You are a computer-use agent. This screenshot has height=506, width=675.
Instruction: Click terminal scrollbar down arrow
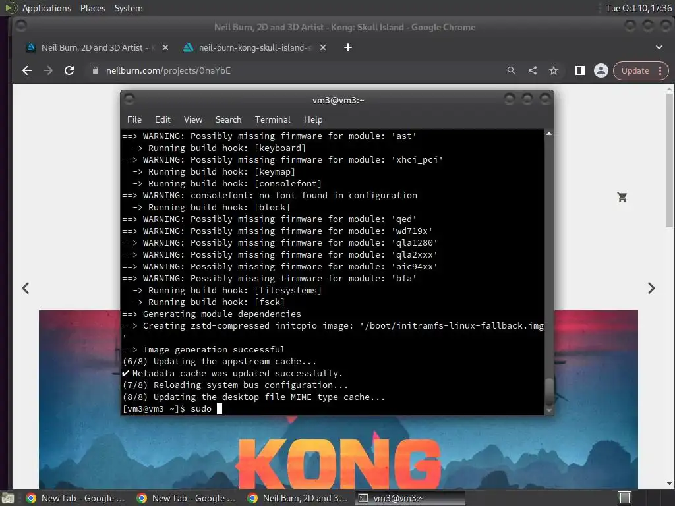[549, 411]
